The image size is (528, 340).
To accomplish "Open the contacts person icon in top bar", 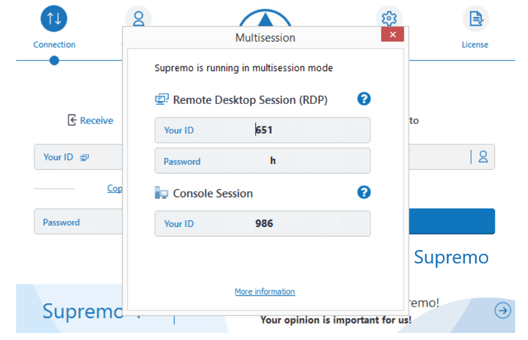I will 138,17.
